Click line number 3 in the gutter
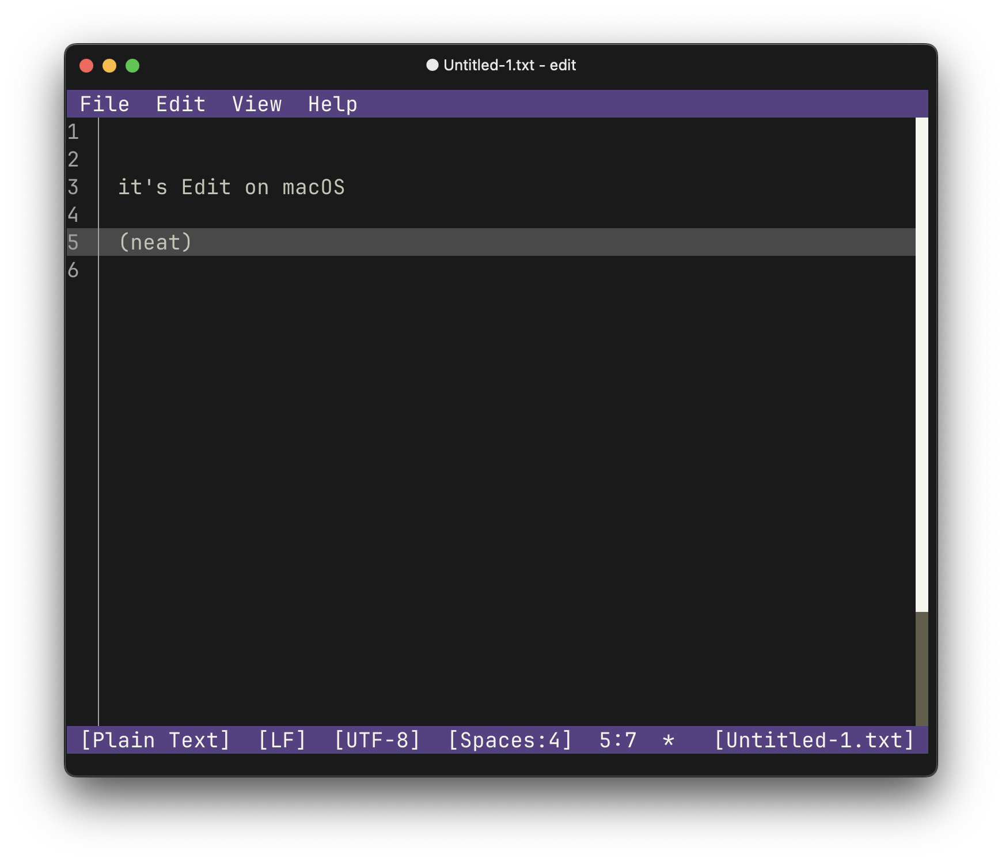The image size is (1002, 862). tap(73, 187)
